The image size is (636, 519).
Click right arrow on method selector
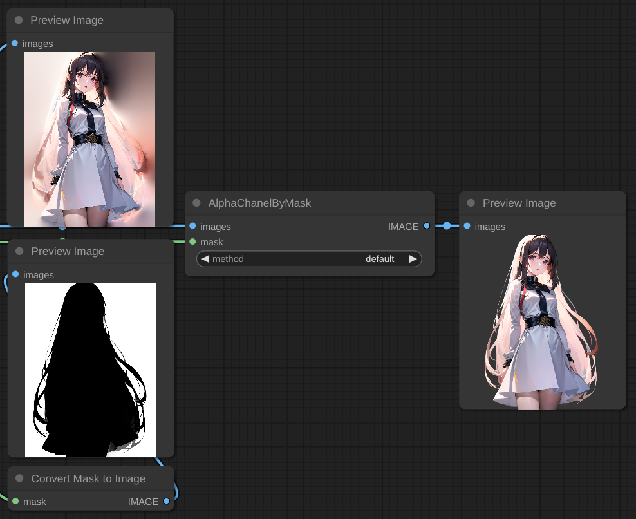[x=413, y=259]
